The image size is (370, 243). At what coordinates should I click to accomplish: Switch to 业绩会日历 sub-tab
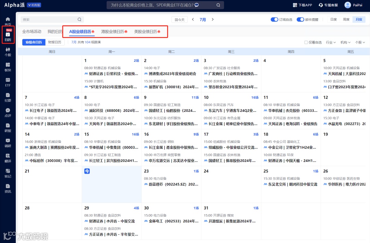point(34,42)
